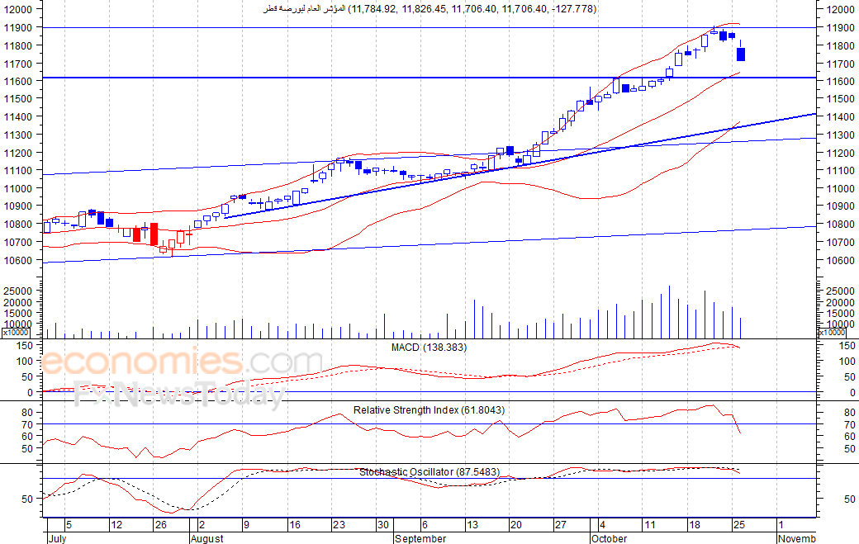Click the MACD (138.383) indicator label
This screenshot has height=544, width=859.
(x=429, y=348)
